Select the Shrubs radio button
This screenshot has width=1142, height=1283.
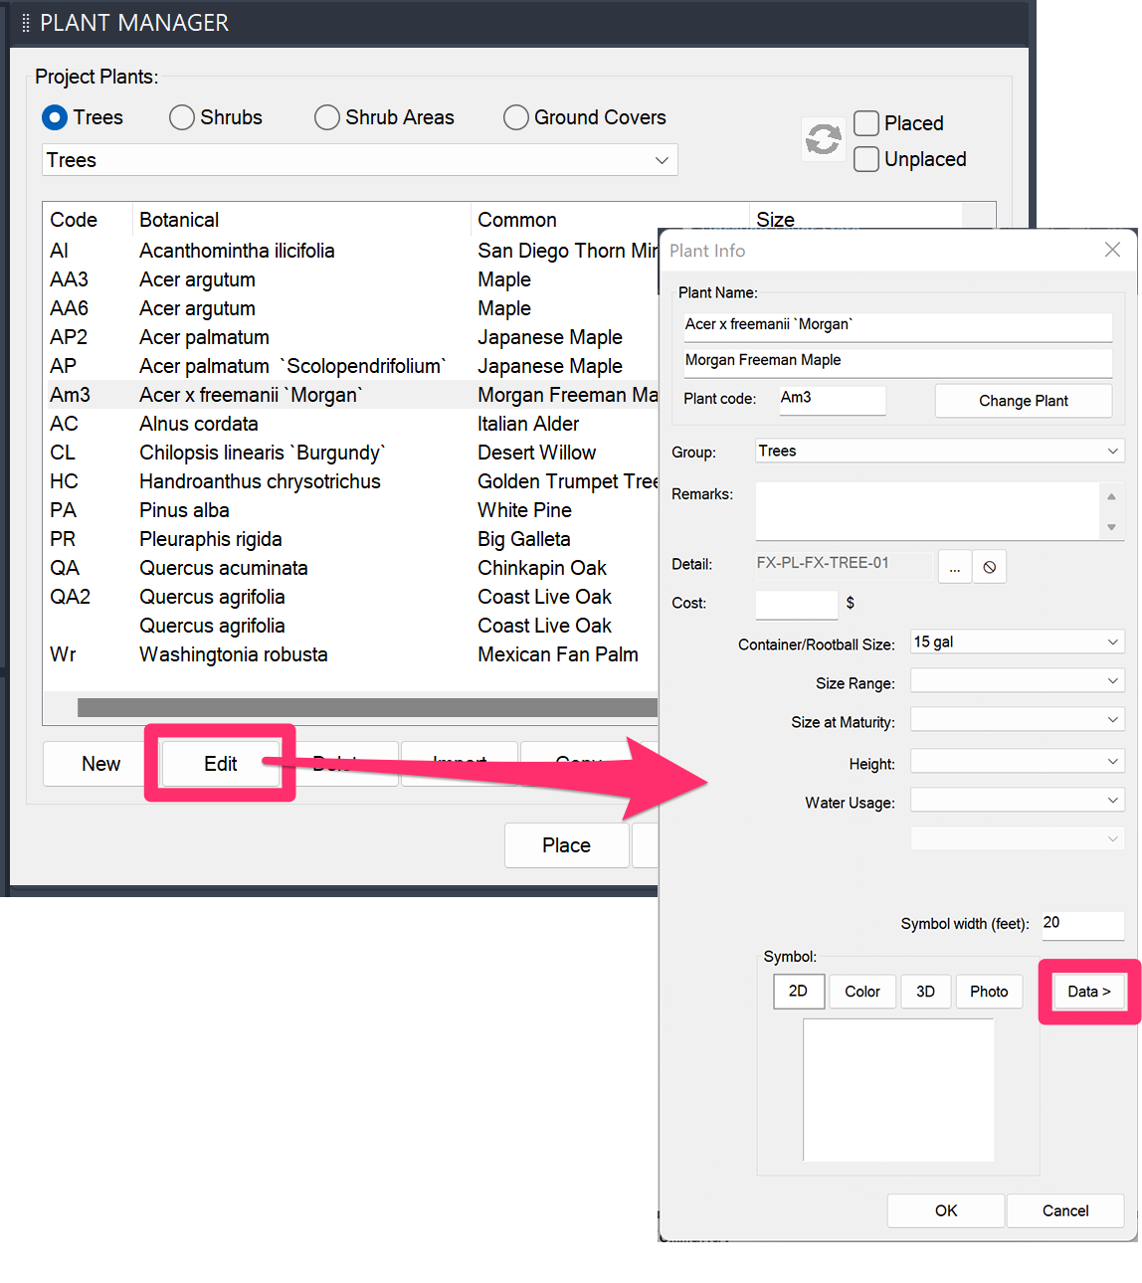(181, 117)
